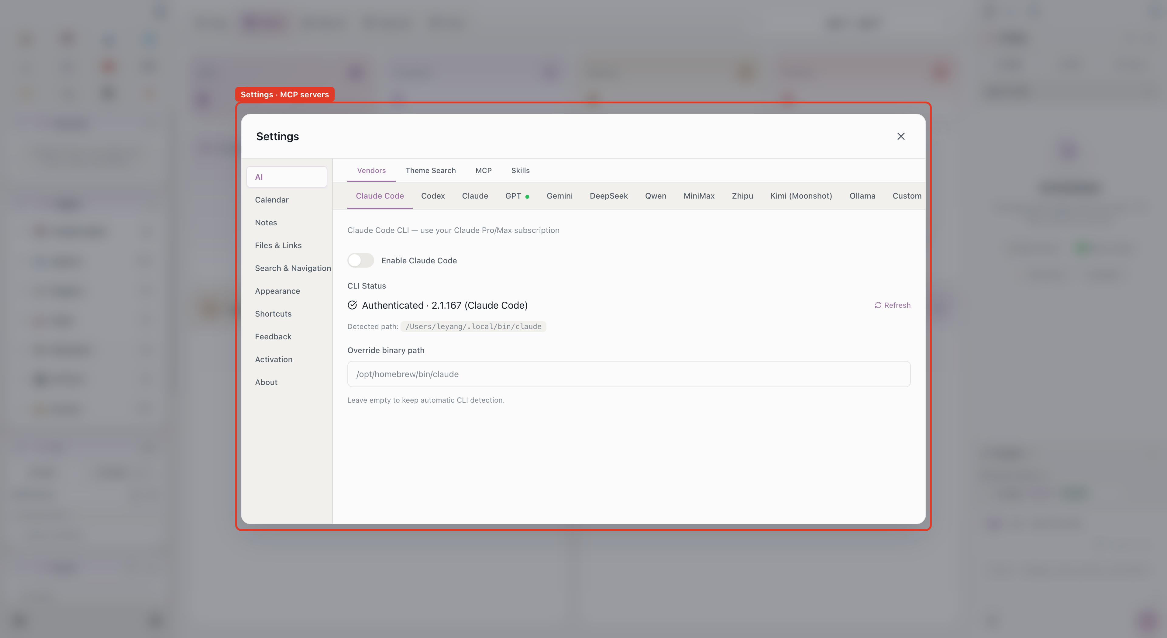Image resolution: width=1167 pixels, height=638 pixels.
Task: Select the GPT vendor tab
Action: click(517, 196)
